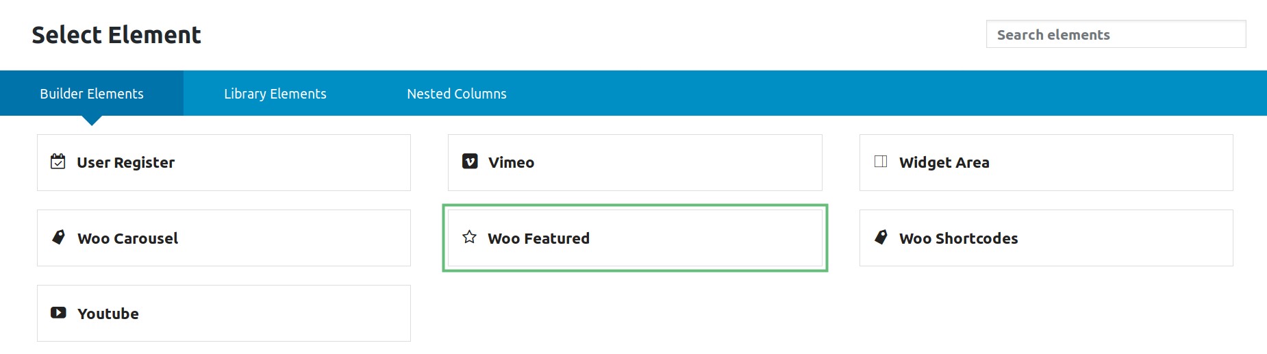
Task: Click the blue tab bar background
Action: [x=890, y=93]
